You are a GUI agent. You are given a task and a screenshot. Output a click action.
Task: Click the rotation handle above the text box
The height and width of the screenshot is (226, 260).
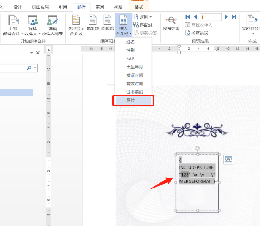click(198, 148)
